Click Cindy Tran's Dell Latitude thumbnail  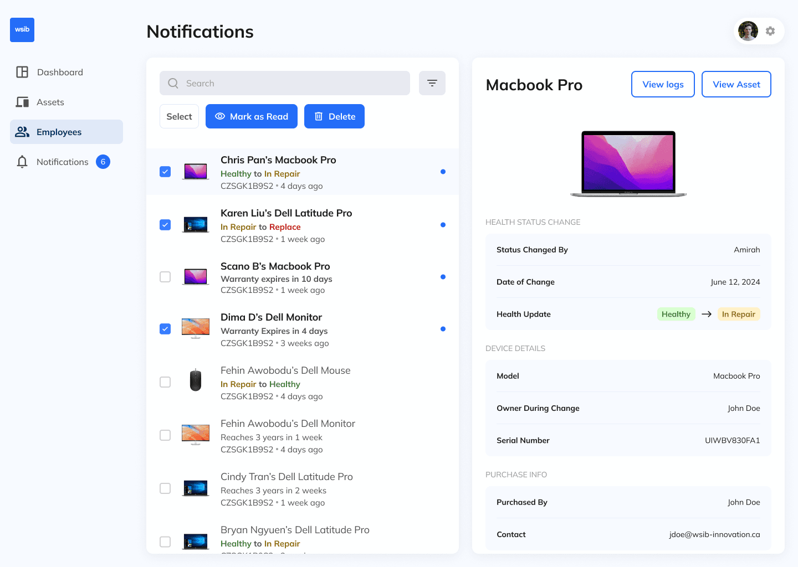point(196,488)
